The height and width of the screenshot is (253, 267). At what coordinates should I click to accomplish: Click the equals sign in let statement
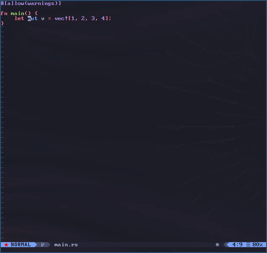[50, 18]
